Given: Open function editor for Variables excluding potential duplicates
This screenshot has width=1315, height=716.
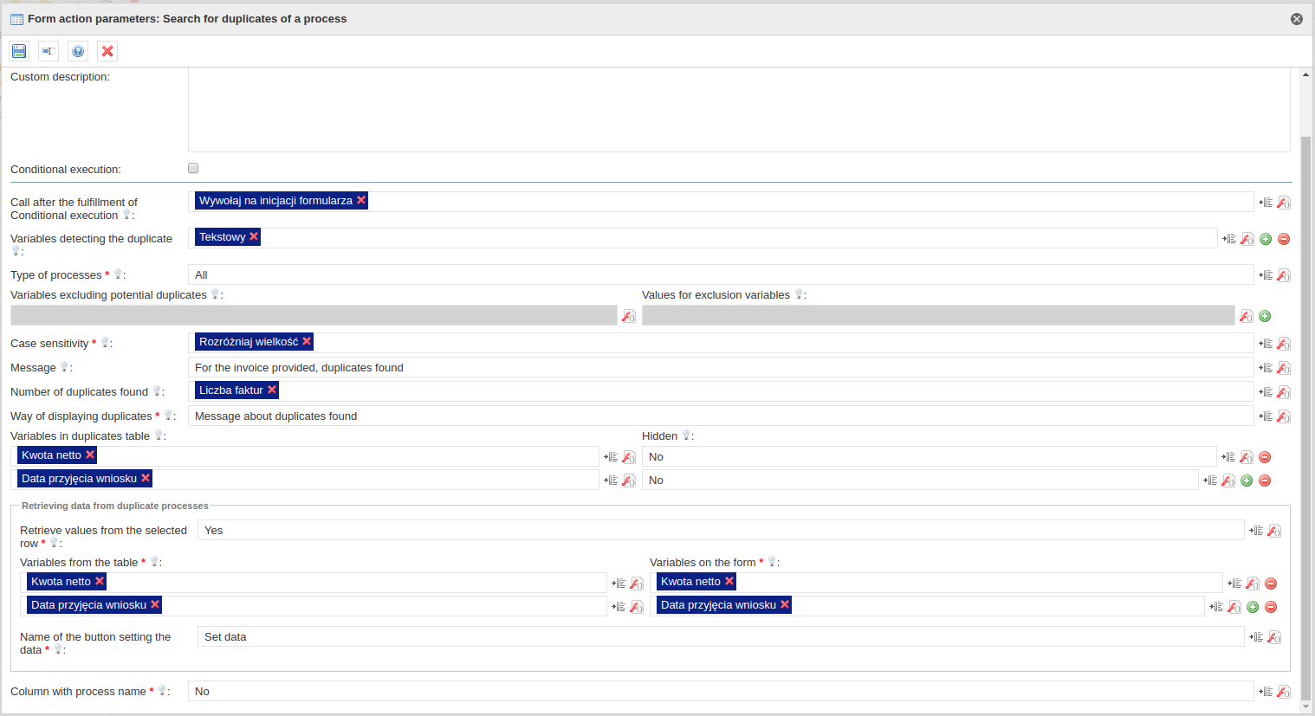Looking at the screenshot, I should pyautogui.click(x=629, y=316).
